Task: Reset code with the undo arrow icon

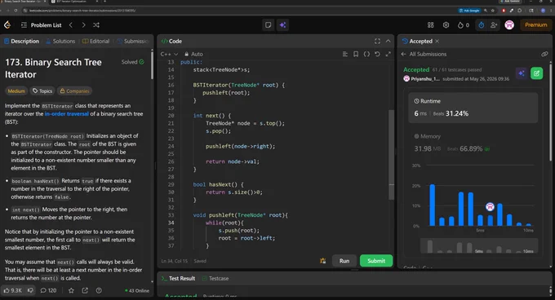Action: point(377,54)
